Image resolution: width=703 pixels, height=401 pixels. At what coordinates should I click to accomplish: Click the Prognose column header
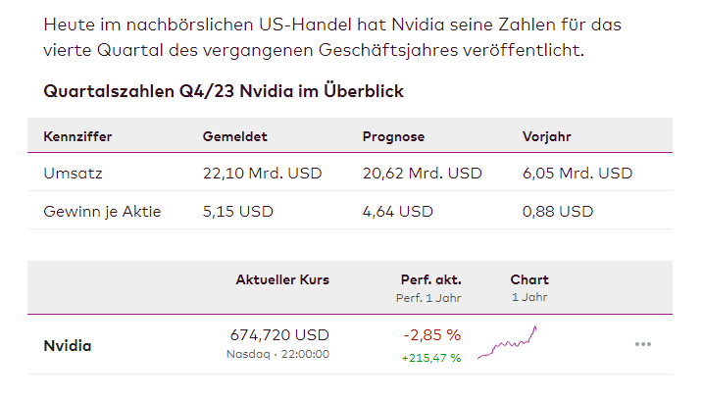click(394, 136)
